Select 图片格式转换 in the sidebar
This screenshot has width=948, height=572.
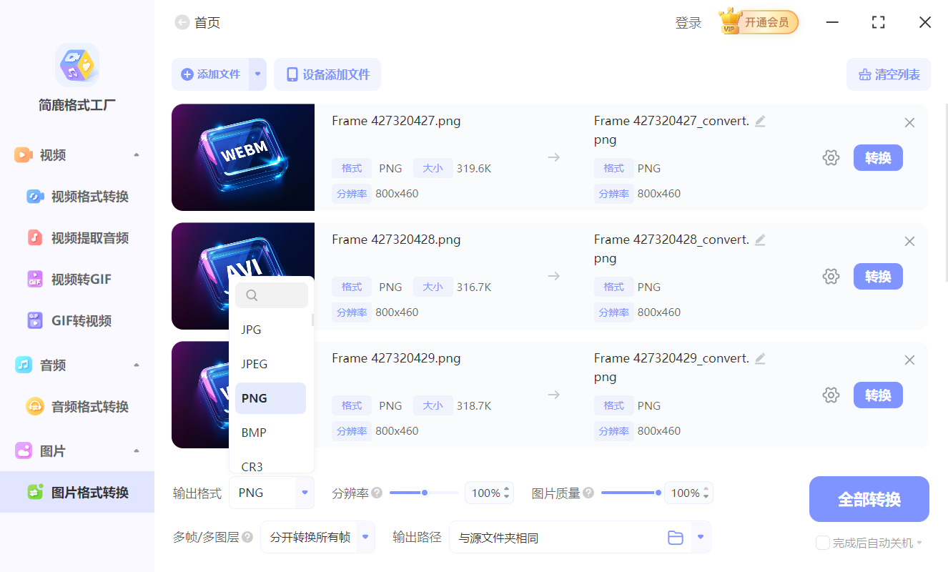pos(77,493)
